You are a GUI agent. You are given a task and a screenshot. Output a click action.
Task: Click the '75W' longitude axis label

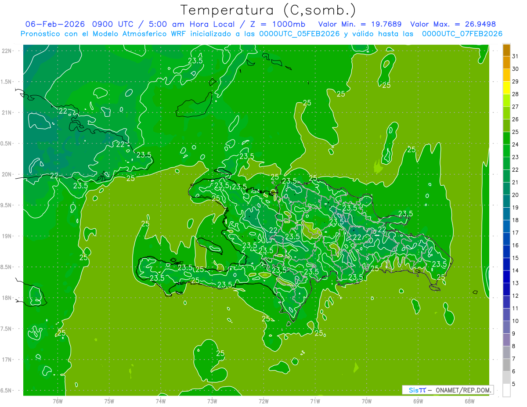pos(109,401)
